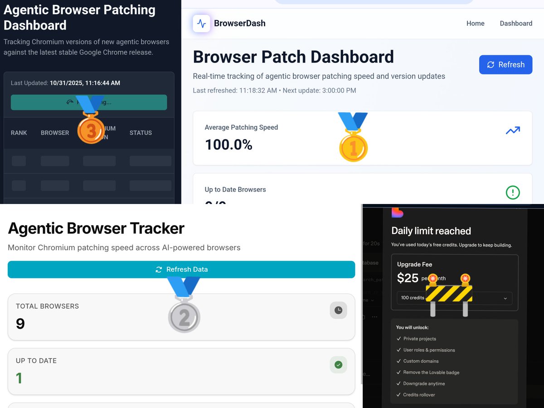Click the $25 price

click(x=408, y=278)
